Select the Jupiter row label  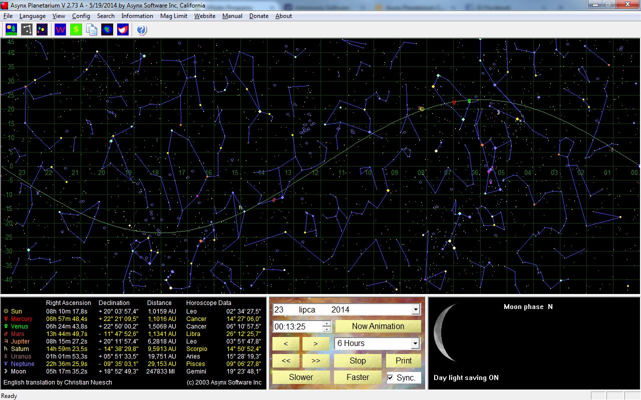(21, 341)
